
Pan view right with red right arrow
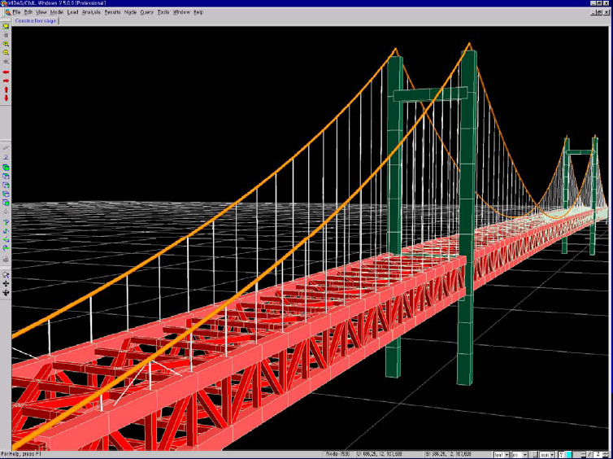tap(6, 81)
